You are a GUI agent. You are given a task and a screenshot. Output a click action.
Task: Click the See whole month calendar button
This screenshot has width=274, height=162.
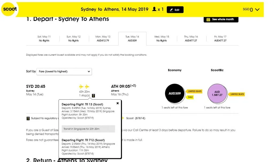pos(221,19)
